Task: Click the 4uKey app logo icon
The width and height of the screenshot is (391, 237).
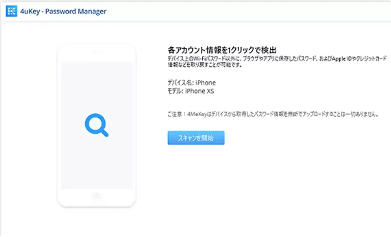Action: click(x=12, y=11)
